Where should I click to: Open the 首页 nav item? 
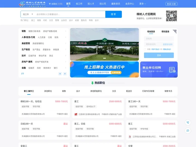[68, 4]
